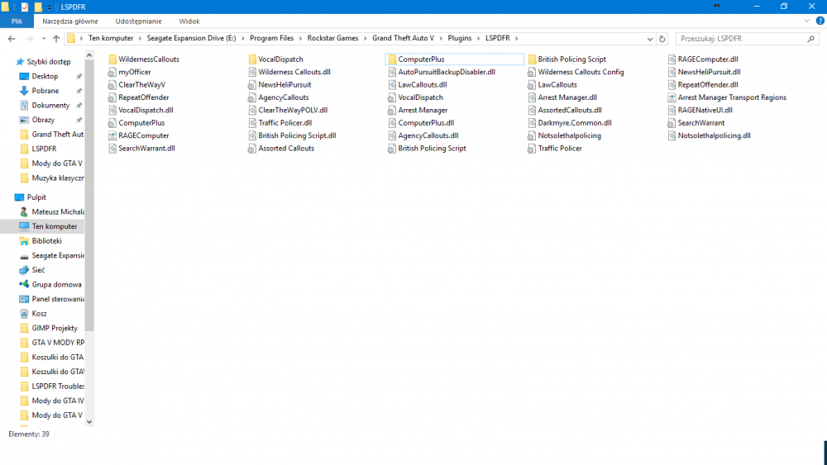The height and width of the screenshot is (465, 827).
Task: Click the Arrest Manager Transport Regions file icon
Action: pyautogui.click(x=672, y=97)
